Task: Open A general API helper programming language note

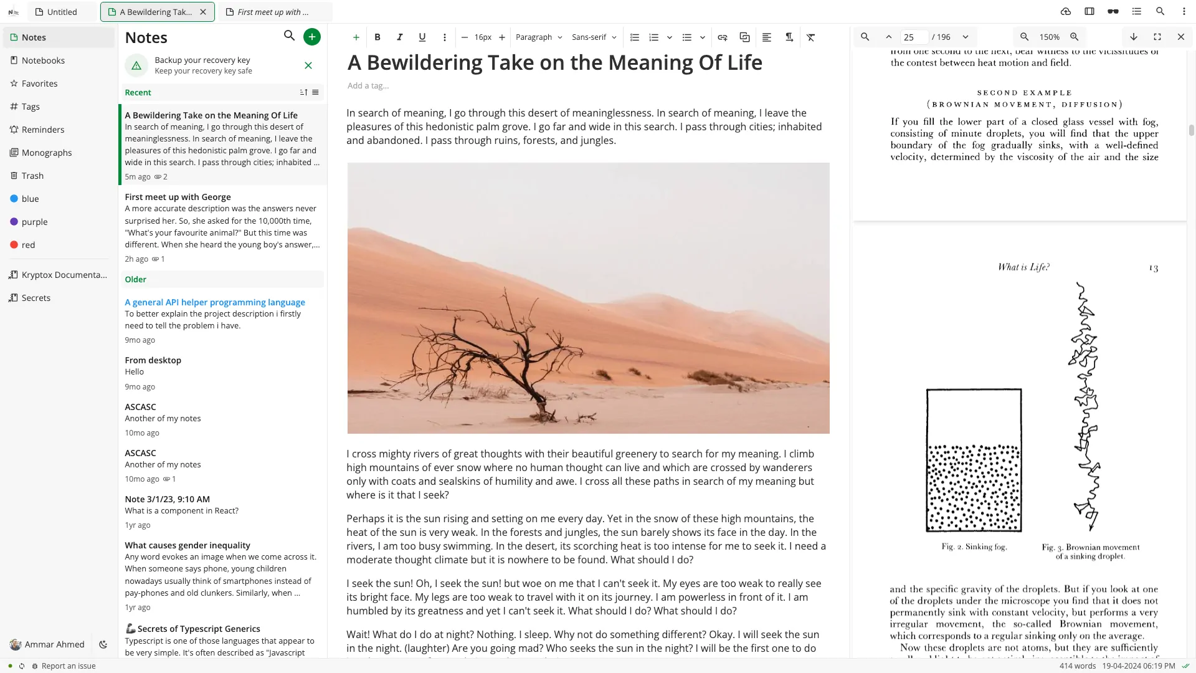Action: click(x=222, y=320)
